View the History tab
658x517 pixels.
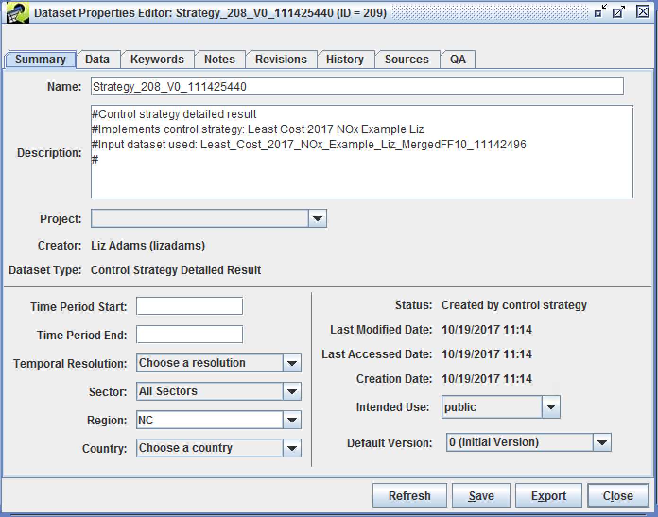pos(345,60)
